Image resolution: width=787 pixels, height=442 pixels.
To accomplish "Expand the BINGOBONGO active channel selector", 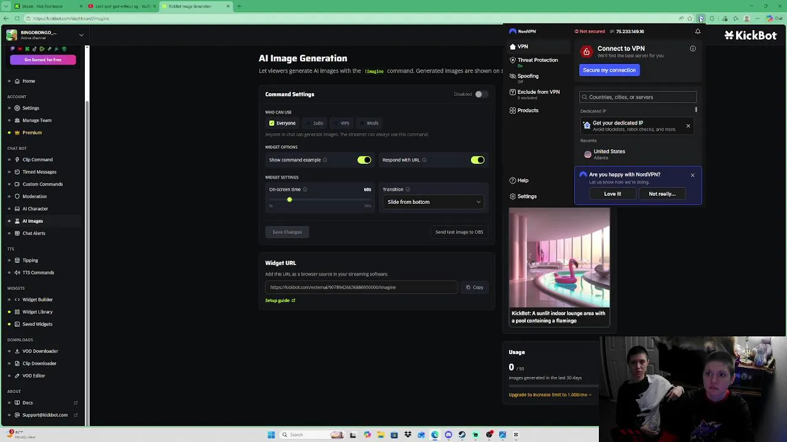I will (x=81, y=35).
